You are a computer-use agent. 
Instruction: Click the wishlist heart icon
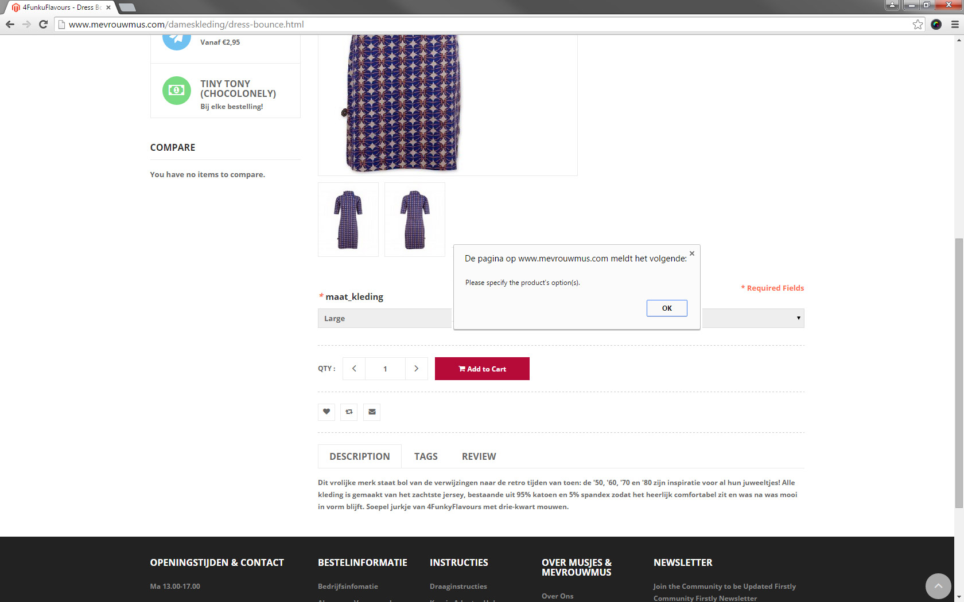click(326, 412)
